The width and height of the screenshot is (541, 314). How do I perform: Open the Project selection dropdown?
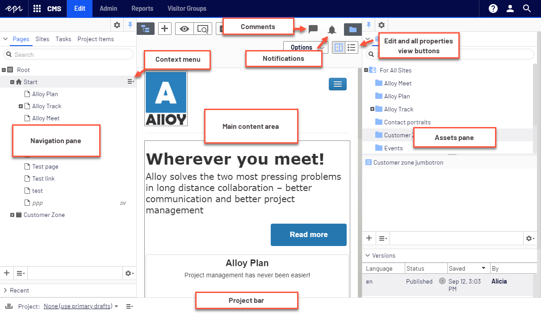click(80, 306)
